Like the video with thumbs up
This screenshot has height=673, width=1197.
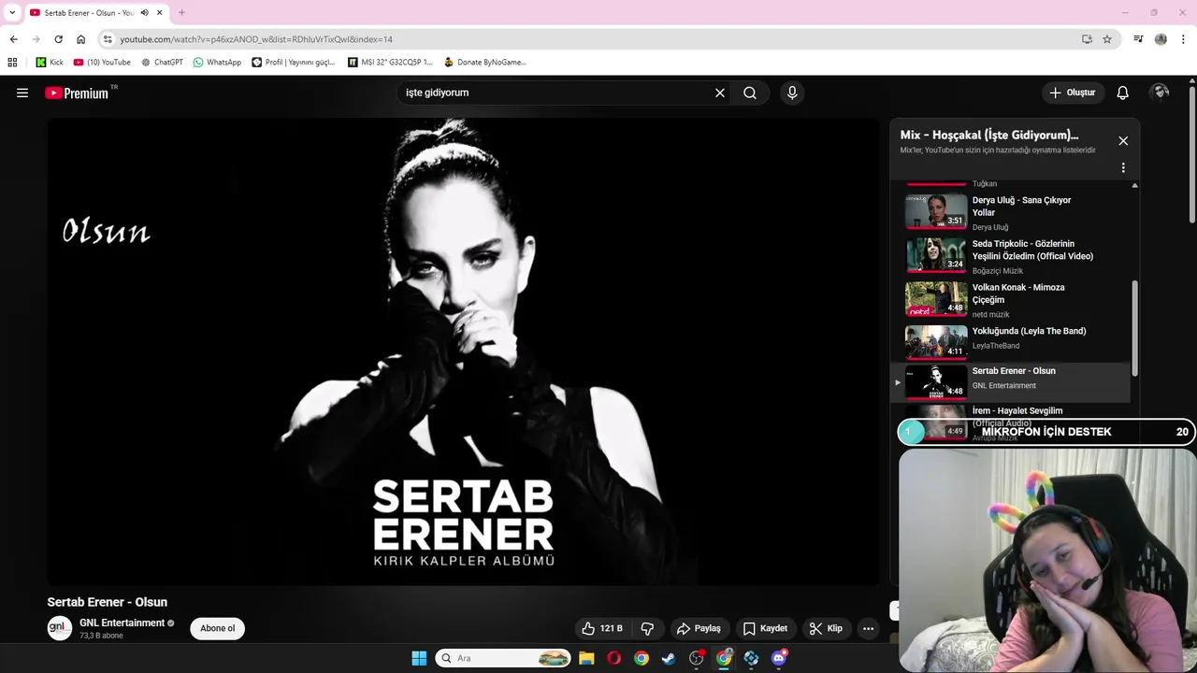[601, 628]
